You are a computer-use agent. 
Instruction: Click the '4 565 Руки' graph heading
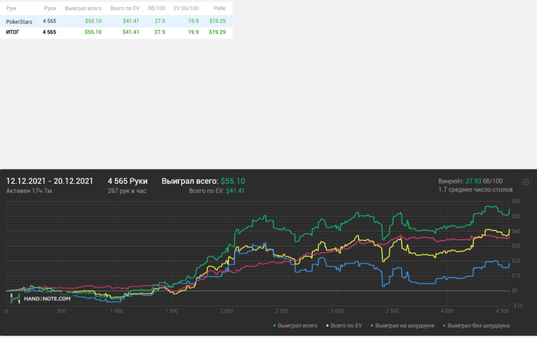point(128,181)
